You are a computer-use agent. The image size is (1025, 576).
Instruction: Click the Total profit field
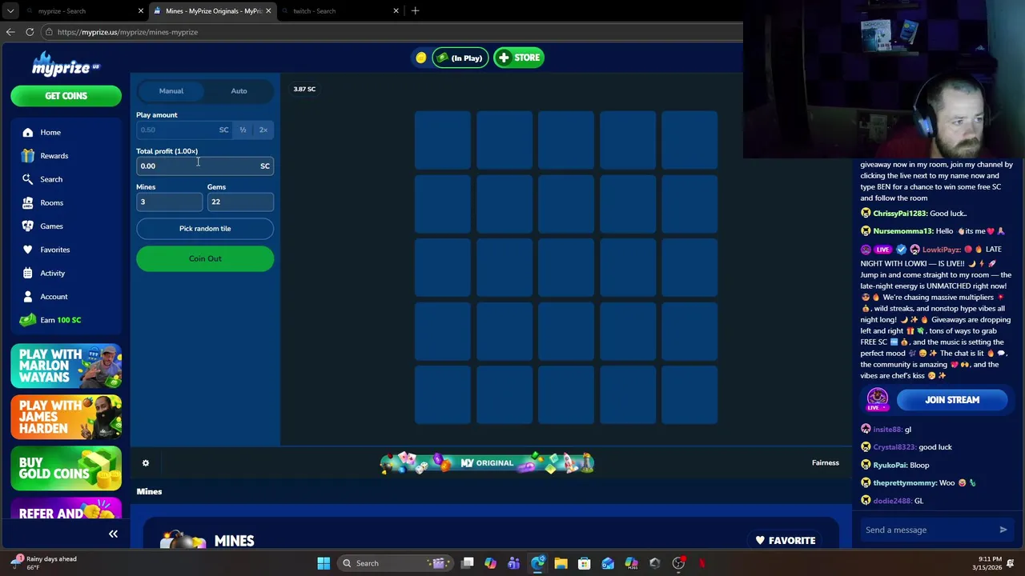tap(205, 166)
